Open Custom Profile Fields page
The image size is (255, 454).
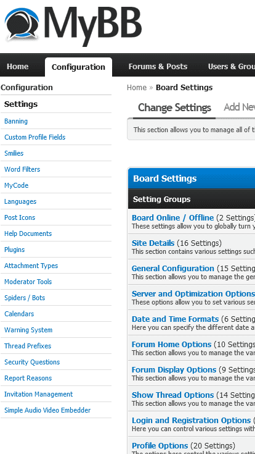pyautogui.click(x=35, y=137)
